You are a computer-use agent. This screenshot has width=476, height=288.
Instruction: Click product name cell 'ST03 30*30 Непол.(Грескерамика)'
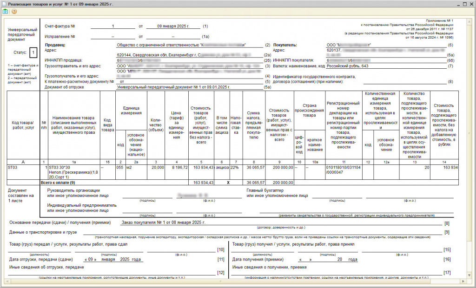click(74, 172)
